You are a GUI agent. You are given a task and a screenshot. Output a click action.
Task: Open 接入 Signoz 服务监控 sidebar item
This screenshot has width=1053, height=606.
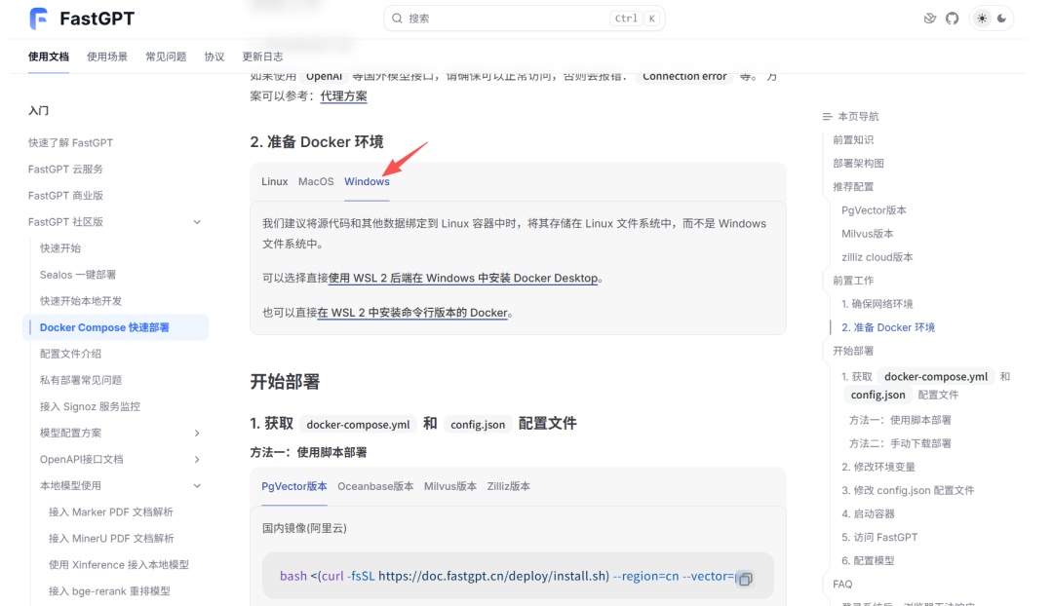click(90, 406)
